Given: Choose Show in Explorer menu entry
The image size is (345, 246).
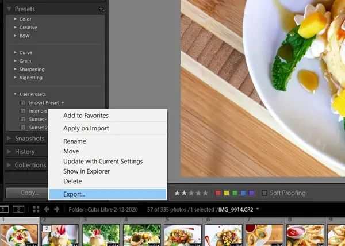Looking at the screenshot, I should click(x=108, y=171).
